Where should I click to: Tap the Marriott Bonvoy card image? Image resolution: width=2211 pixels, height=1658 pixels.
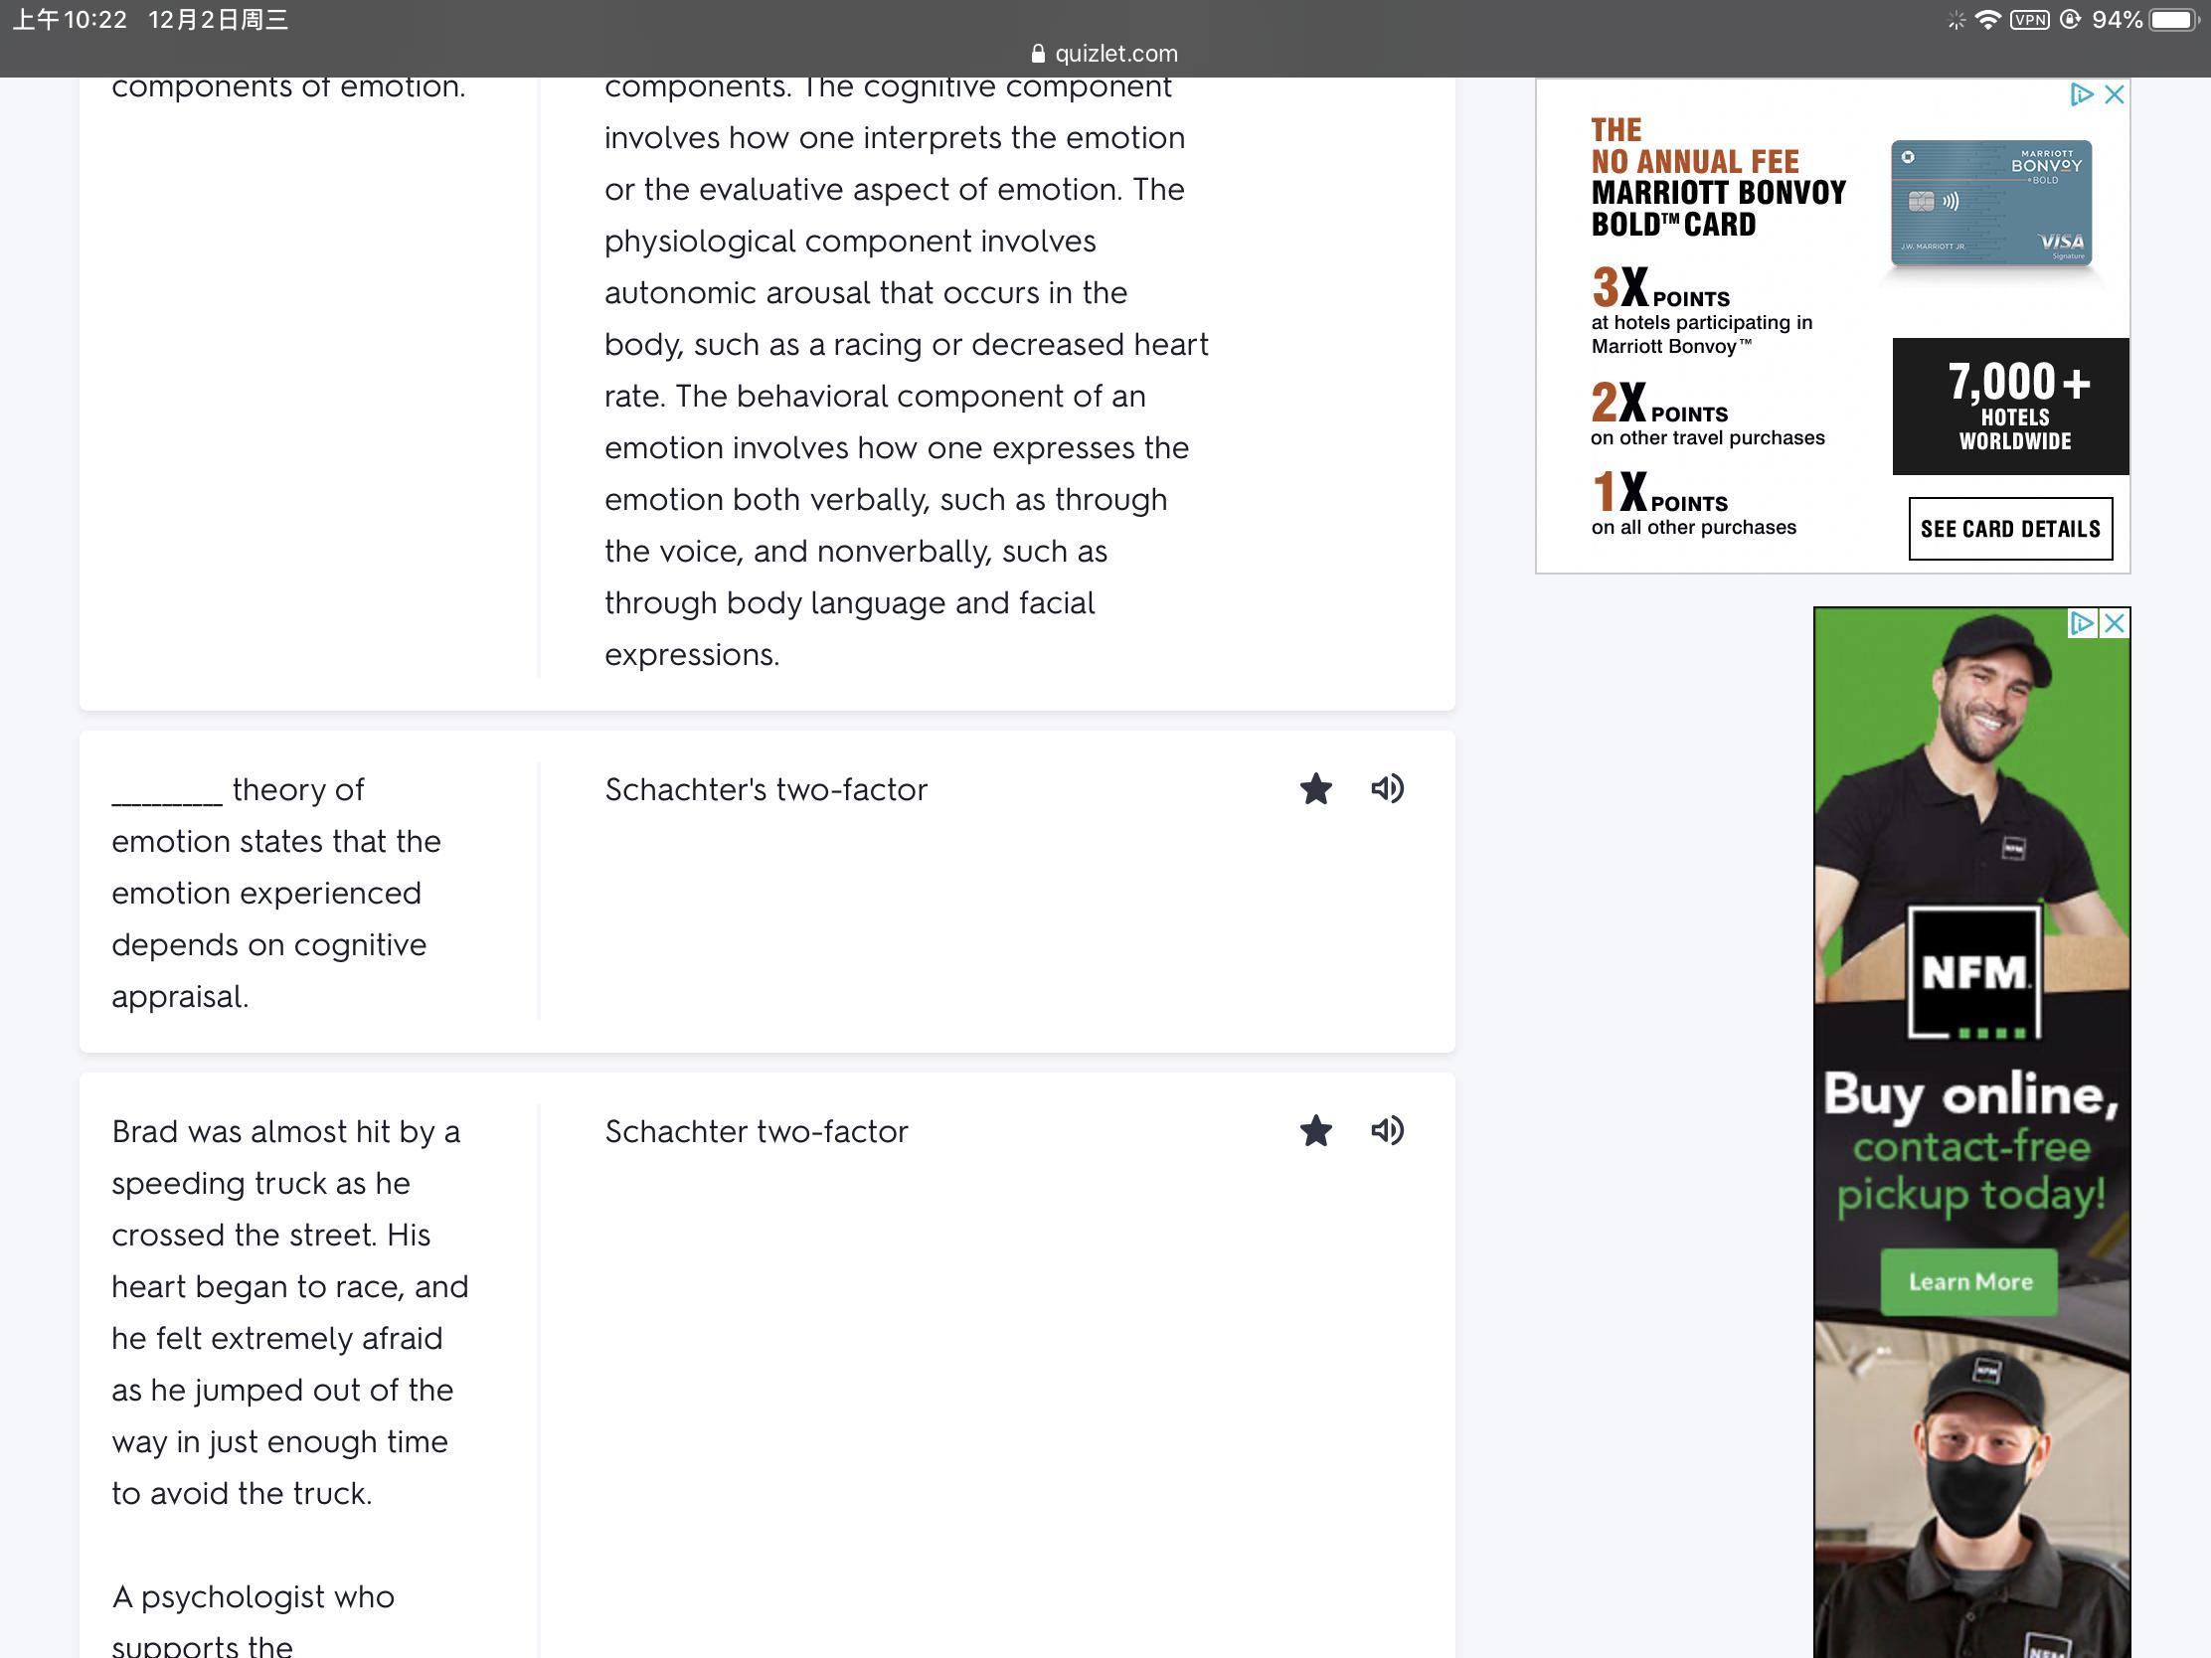[1991, 203]
